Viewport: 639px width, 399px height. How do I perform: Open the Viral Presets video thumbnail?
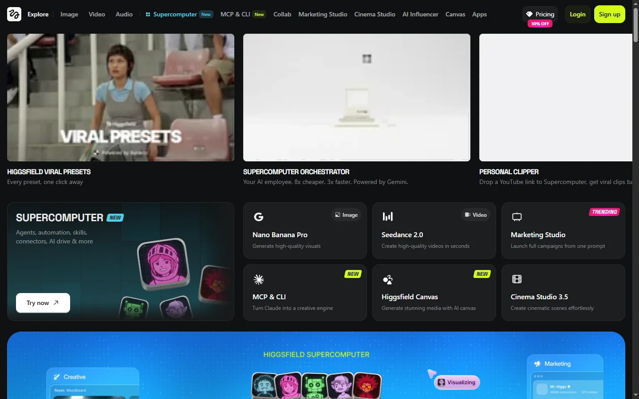[121, 98]
